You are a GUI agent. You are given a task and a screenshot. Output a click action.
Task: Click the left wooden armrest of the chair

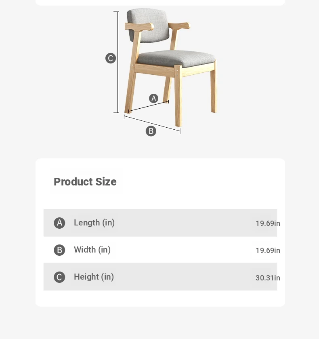[139, 26]
